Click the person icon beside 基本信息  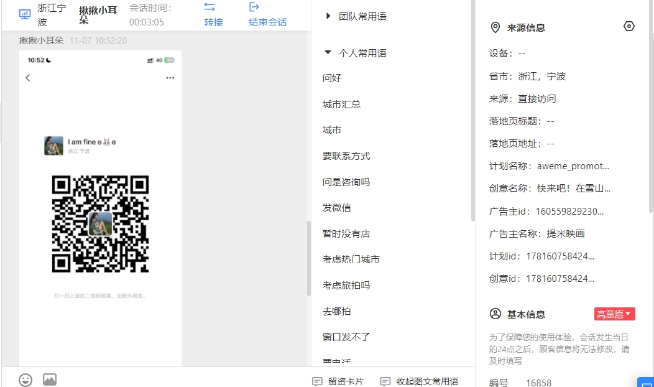click(x=495, y=314)
